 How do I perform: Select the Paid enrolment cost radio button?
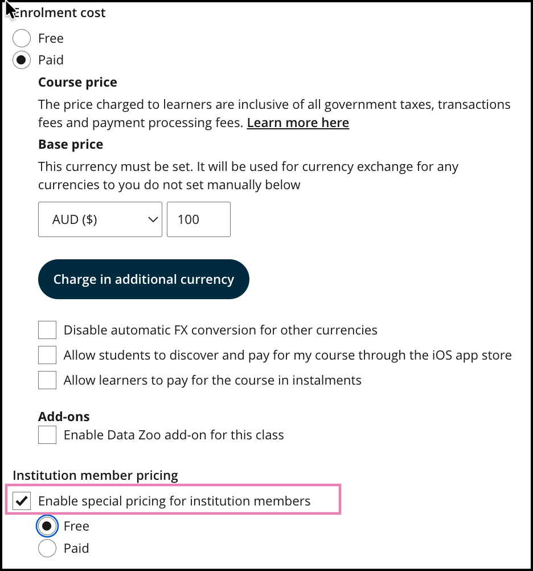pyautogui.click(x=22, y=60)
